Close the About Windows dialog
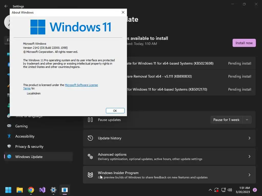 [x=123, y=12]
